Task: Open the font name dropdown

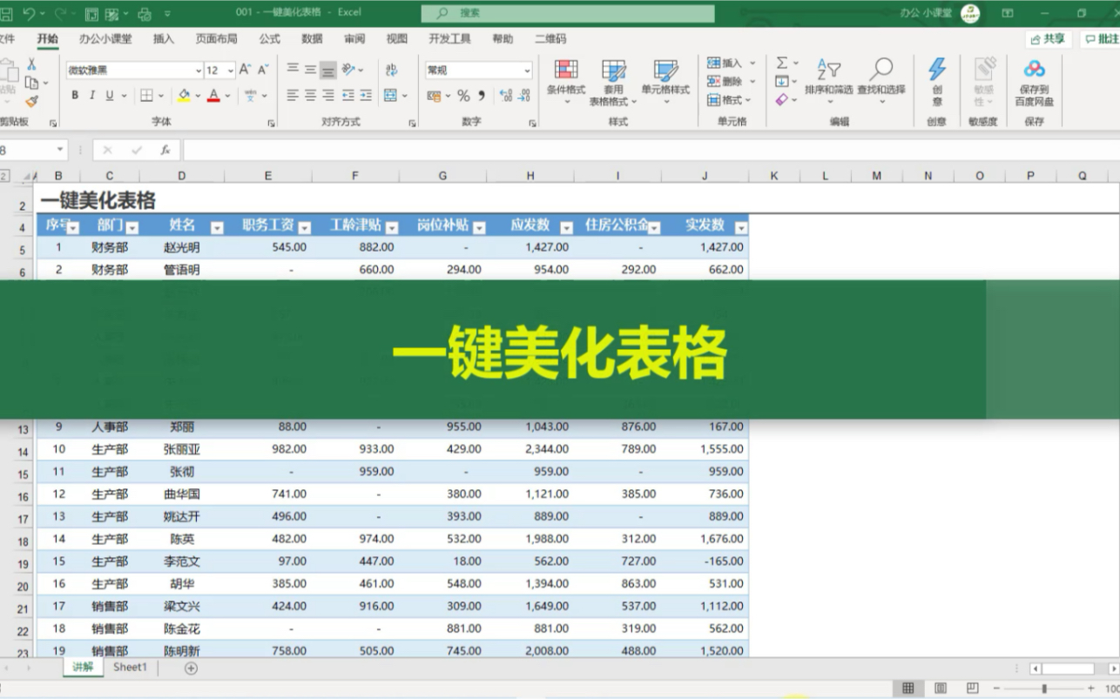Action: (199, 71)
